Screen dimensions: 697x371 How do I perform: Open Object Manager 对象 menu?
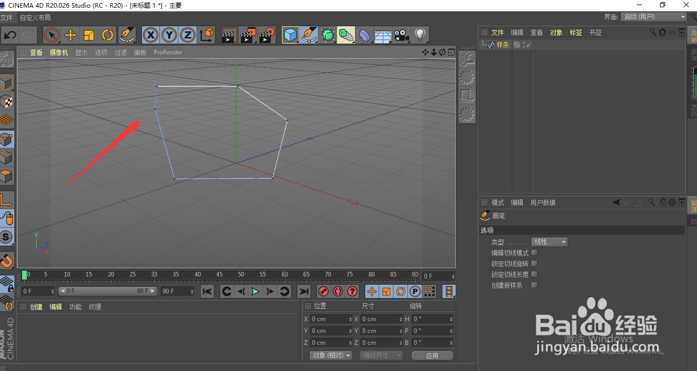coord(556,32)
